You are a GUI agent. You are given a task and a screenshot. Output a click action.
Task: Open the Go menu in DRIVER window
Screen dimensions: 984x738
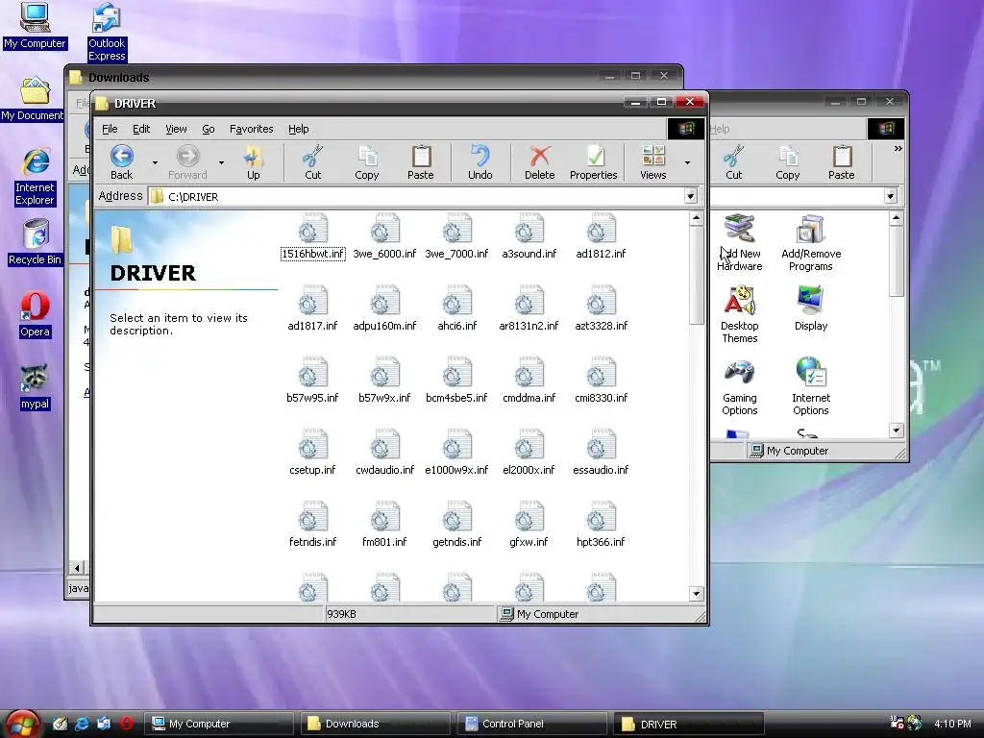point(209,129)
